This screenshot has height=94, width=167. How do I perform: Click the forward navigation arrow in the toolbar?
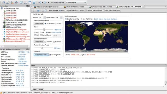(45, 2)
